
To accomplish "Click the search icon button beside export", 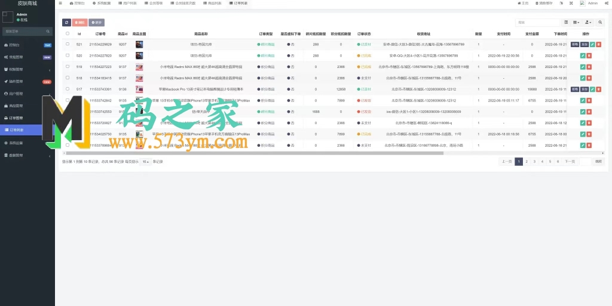I will (600, 23).
